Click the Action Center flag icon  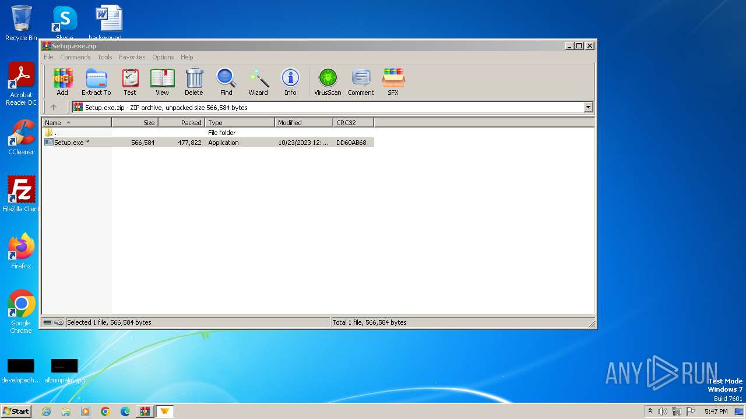pos(691,411)
